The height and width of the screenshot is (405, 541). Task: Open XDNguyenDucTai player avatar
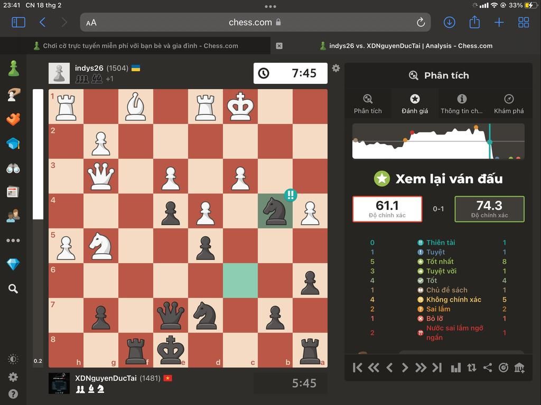click(59, 383)
